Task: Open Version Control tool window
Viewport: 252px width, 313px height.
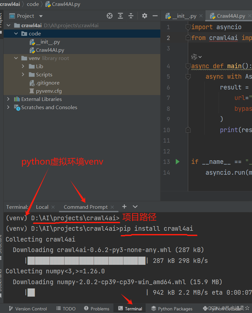Action: click(28, 309)
